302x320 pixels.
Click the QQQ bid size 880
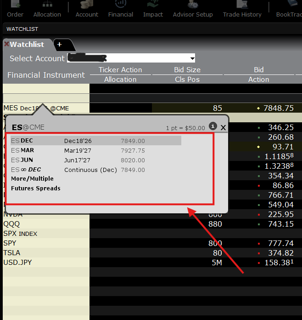pos(215,224)
